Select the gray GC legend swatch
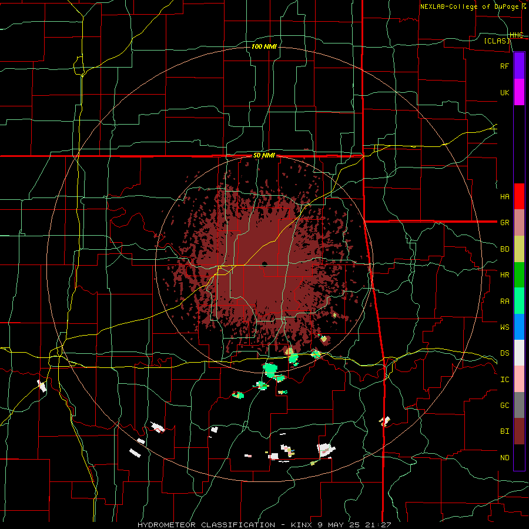529x529 pixels. click(519, 405)
